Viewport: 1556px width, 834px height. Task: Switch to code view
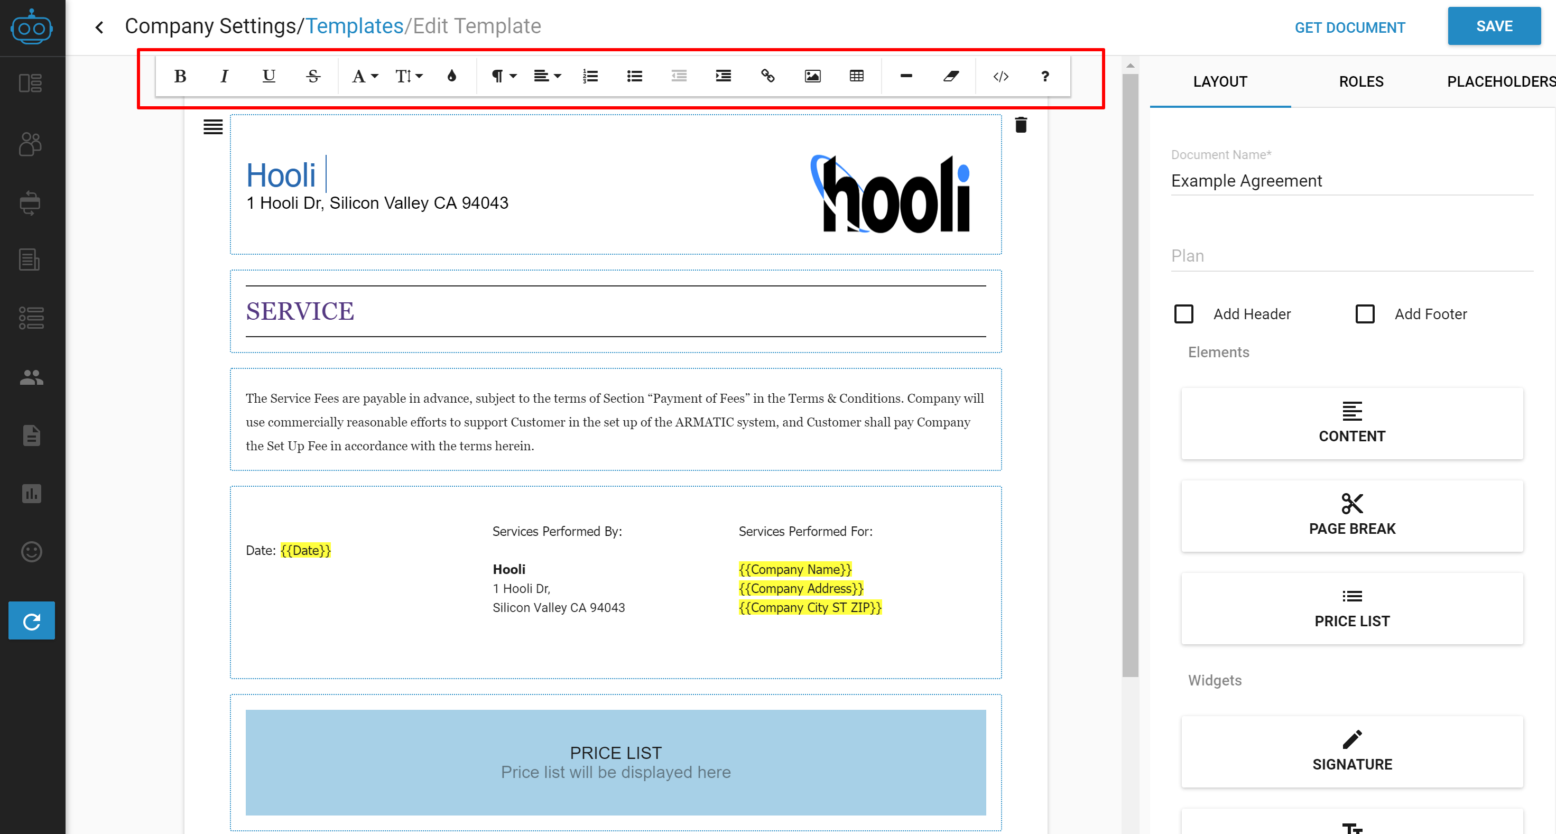[x=1001, y=76]
